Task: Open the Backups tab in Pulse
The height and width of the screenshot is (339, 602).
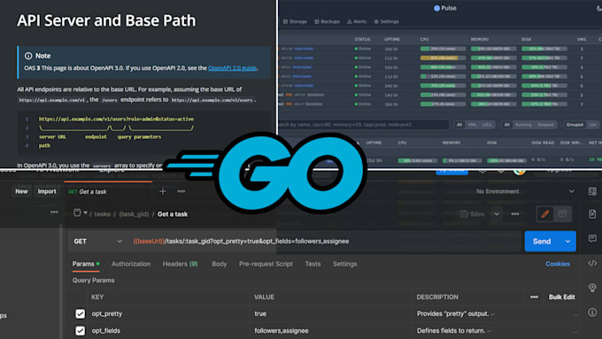Action: click(x=327, y=21)
